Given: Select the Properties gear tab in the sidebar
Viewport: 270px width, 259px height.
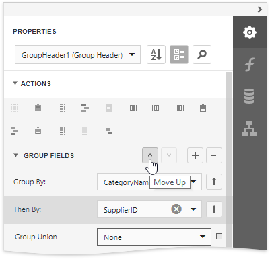Looking at the screenshot, I should coord(250,32).
